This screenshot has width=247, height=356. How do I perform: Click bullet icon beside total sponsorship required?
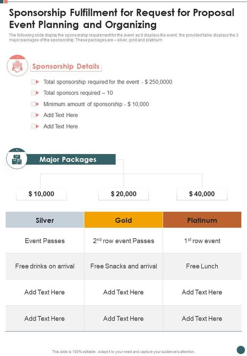click(x=35, y=82)
